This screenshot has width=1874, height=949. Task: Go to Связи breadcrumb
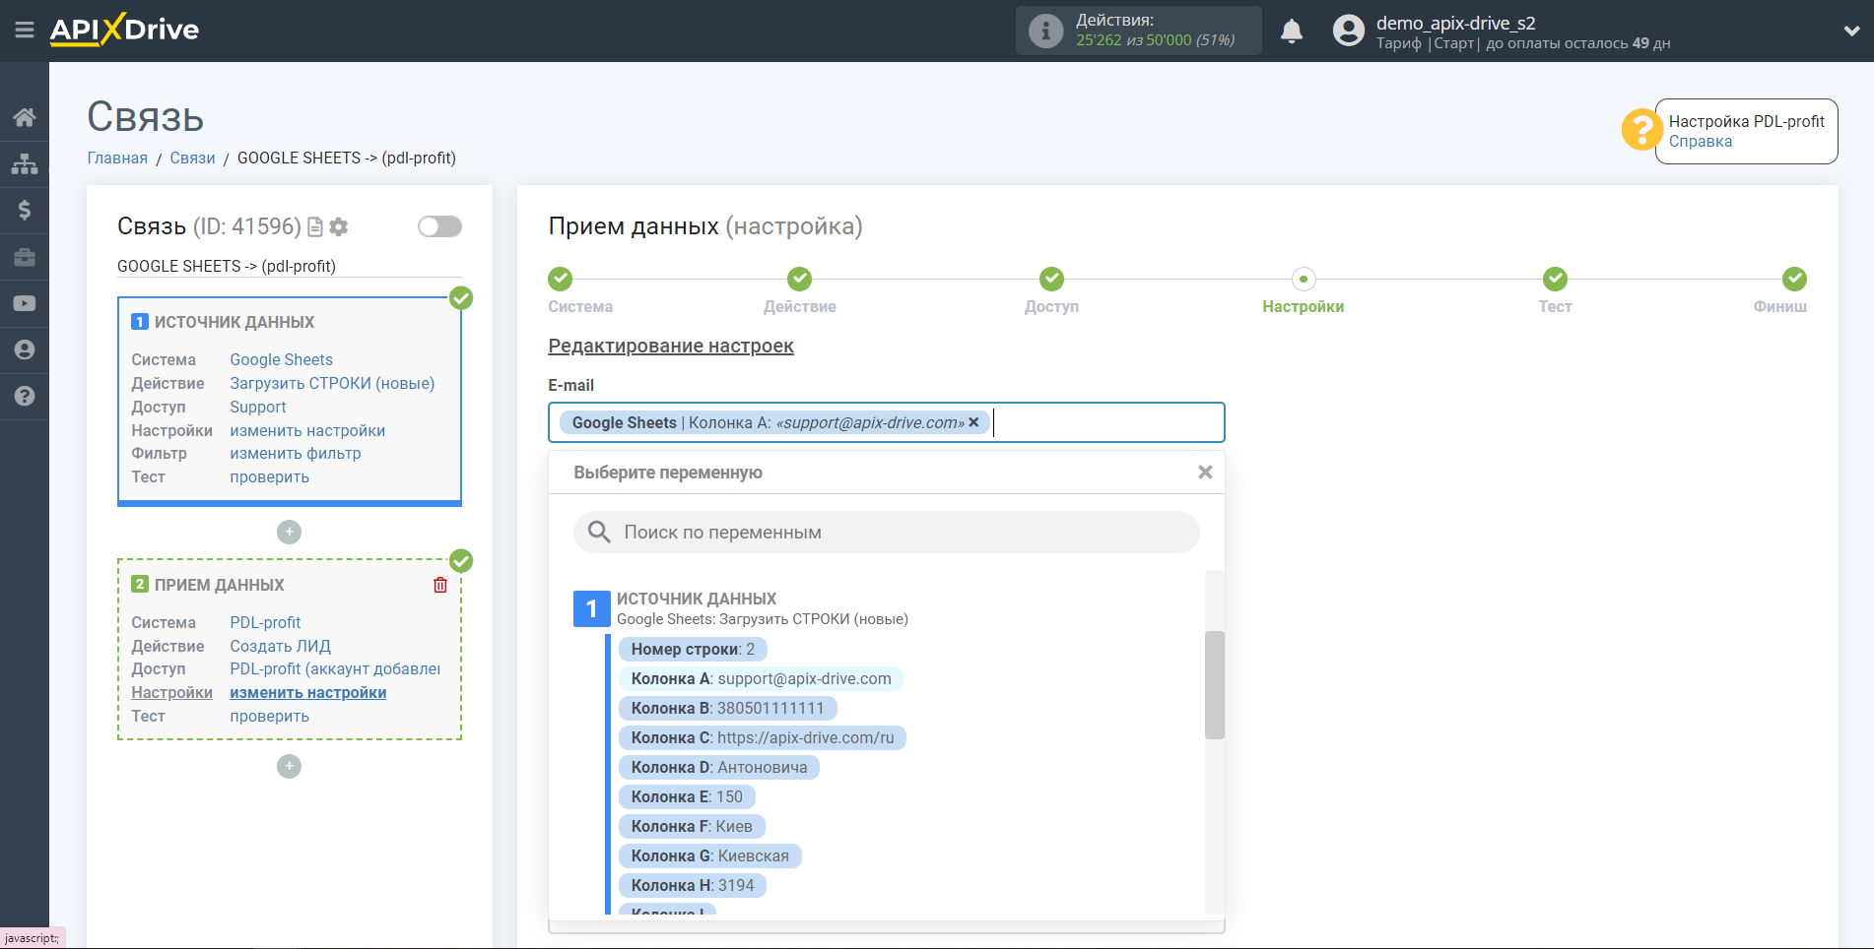click(192, 158)
